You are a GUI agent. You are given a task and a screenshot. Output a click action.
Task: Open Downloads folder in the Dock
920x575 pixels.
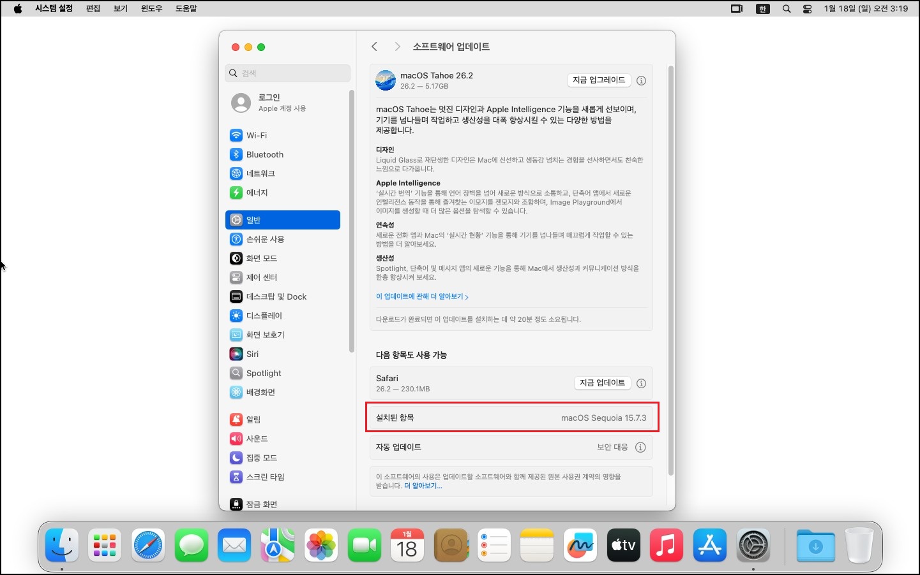pyautogui.click(x=815, y=546)
